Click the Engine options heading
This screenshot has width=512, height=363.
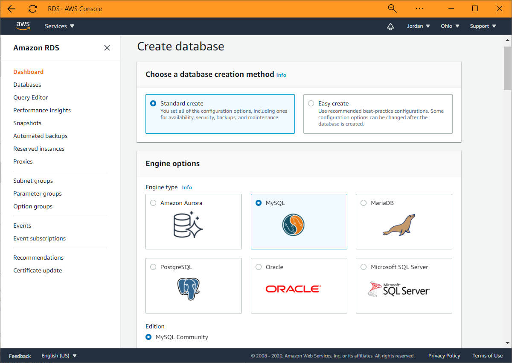coord(173,164)
